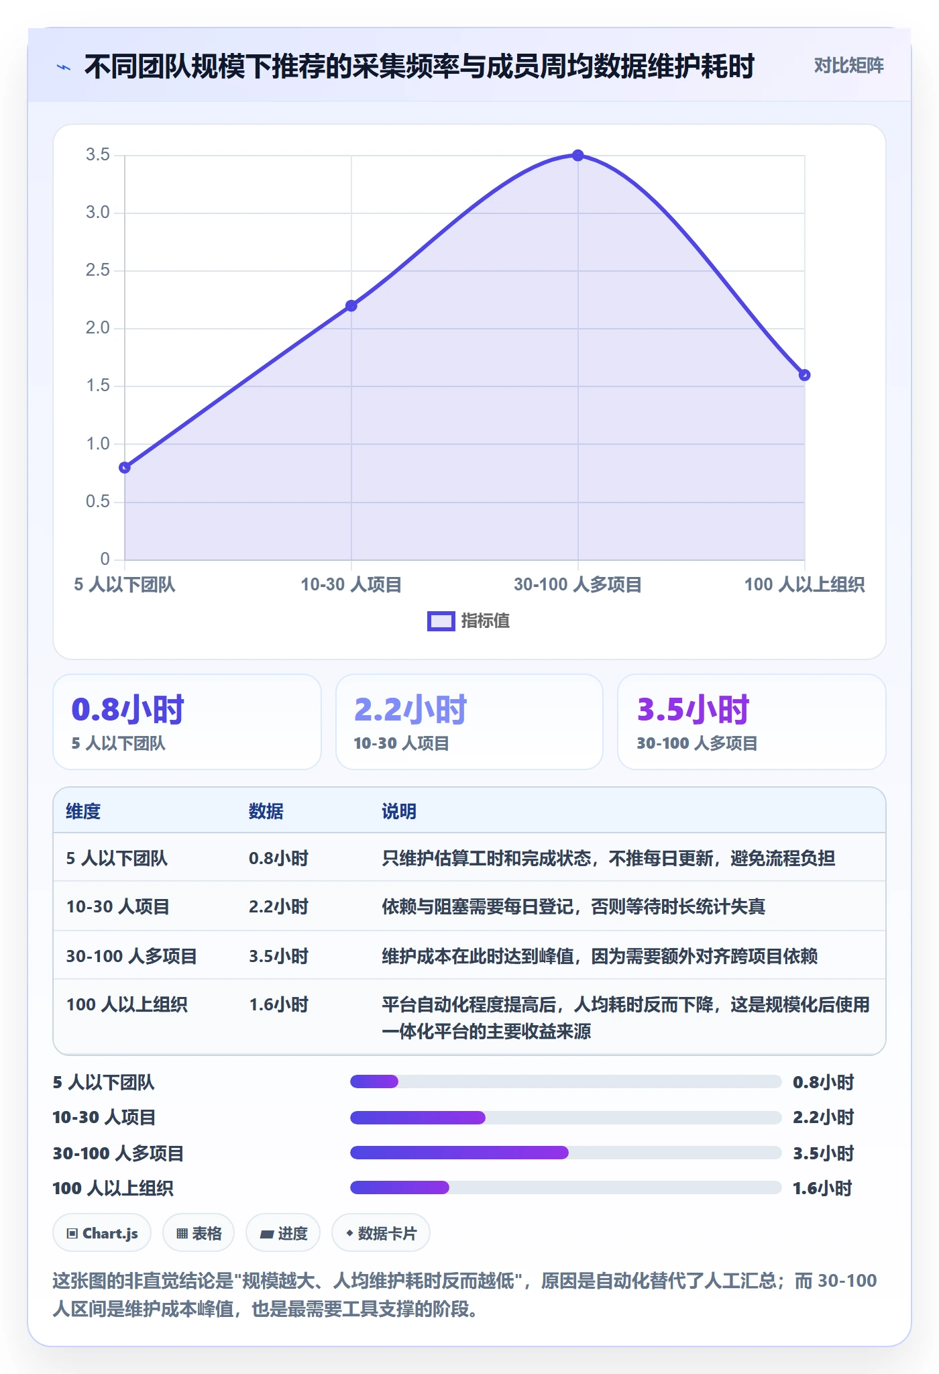The image size is (939, 1374).
Task: Click the peak data point at 3.5
Action: click(578, 156)
